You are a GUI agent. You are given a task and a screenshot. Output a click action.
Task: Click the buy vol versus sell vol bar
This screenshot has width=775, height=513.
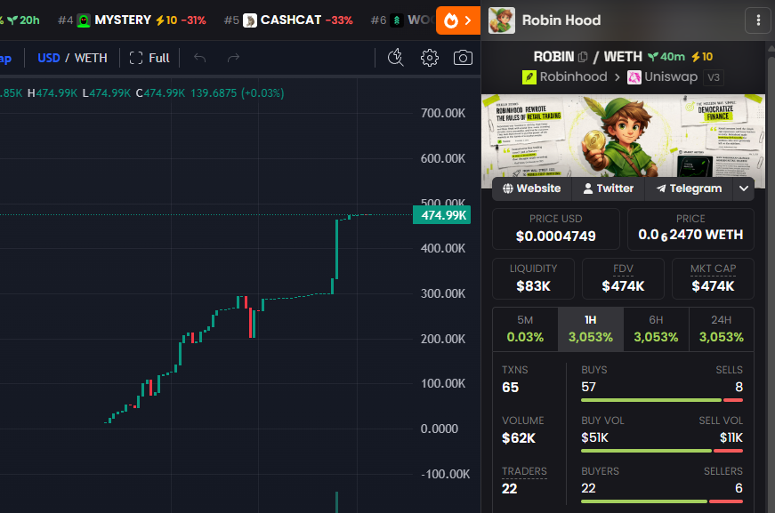[x=662, y=451]
